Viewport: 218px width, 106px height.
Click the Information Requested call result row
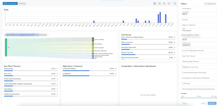click(148, 48)
